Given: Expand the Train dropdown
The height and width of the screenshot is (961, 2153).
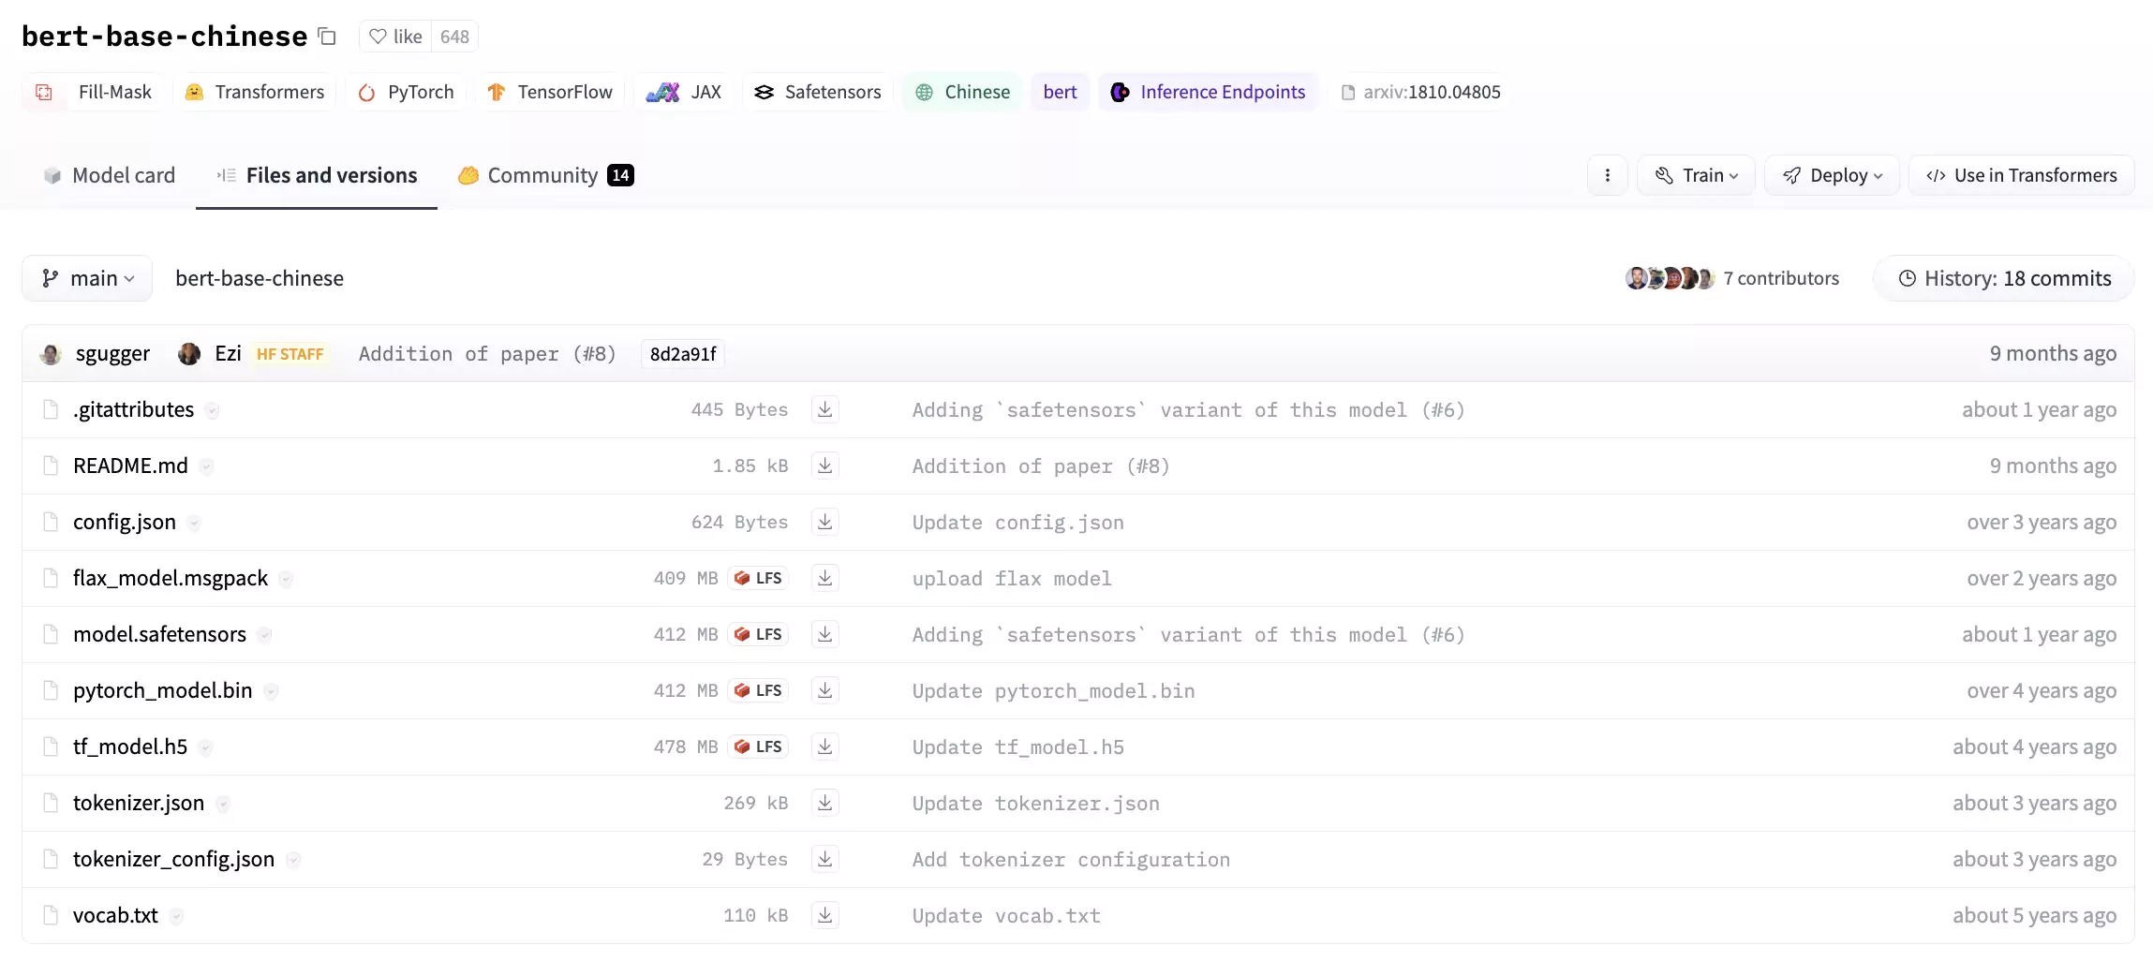Looking at the screenshot, I should pyautogui.click(x=1696, y=175).
